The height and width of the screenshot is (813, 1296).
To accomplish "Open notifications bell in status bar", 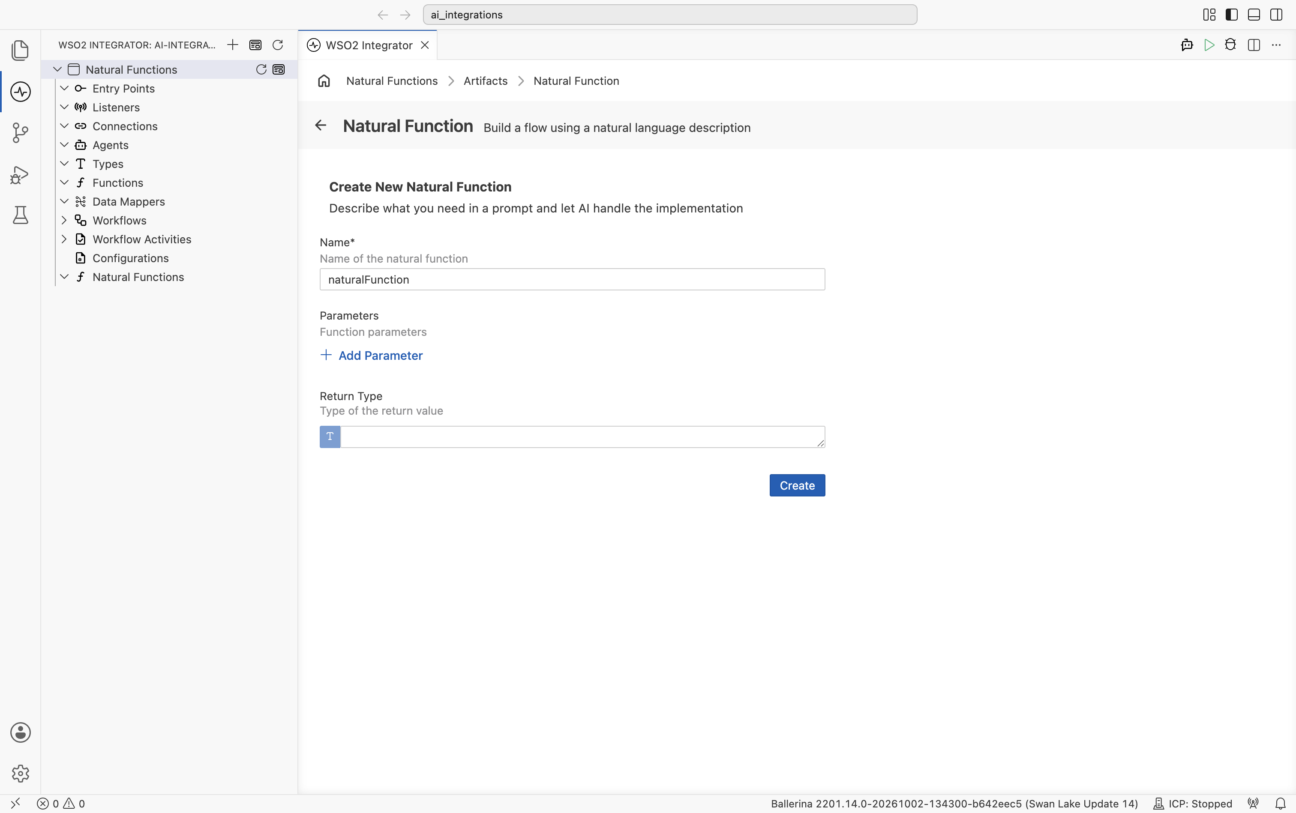I will [1281, 803].
